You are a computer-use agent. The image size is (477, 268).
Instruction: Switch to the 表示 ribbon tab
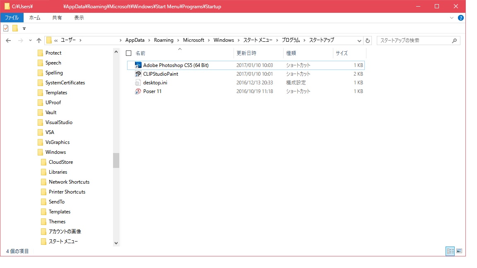[x=79, y=18]
